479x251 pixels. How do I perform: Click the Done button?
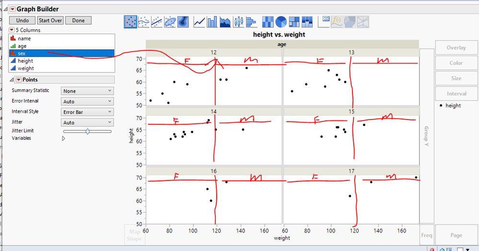78,21
